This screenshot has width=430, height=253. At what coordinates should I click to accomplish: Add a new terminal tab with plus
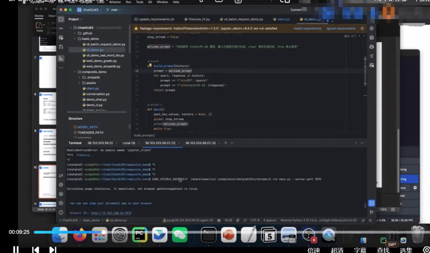(x=226, y=143)
